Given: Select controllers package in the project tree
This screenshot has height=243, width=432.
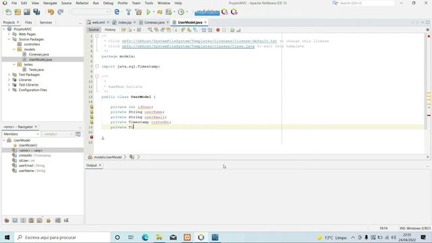Looking at the screenshot, I should 32,45.
